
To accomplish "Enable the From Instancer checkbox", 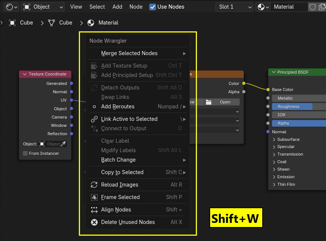I will coord(25,153).
